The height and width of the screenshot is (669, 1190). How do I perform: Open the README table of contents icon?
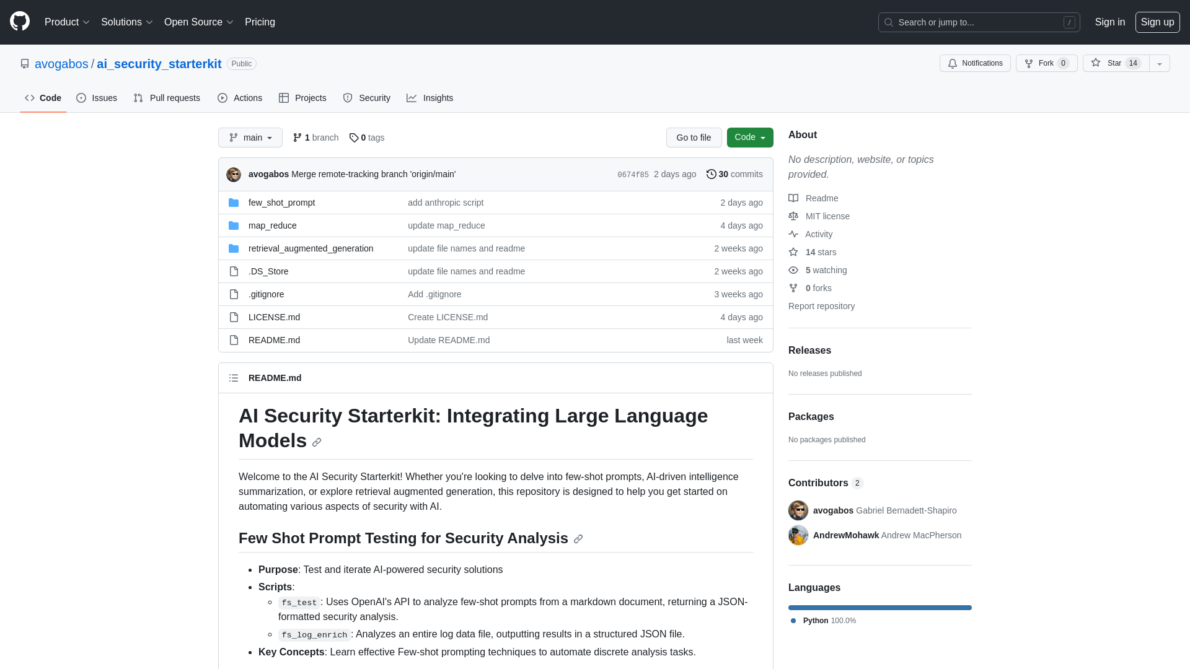[234, 378]
